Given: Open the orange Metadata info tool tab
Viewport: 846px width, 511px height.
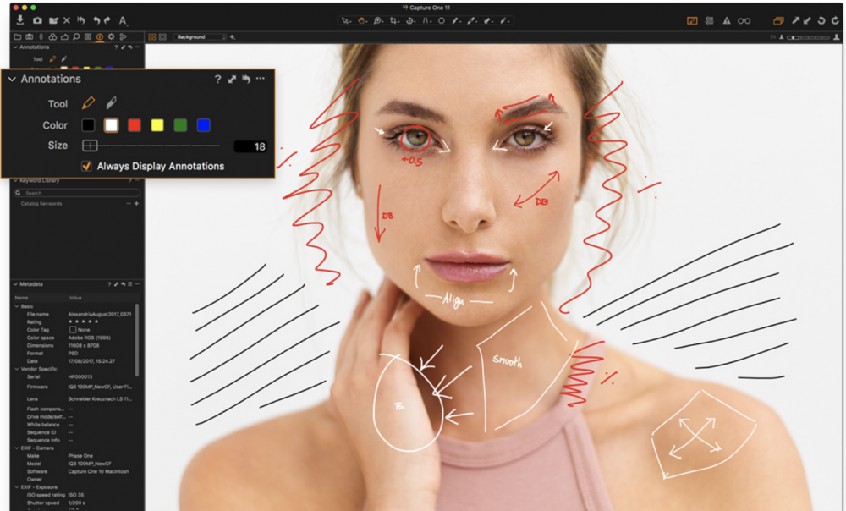Looking at the screenshot, I should click(x=100, y=36).
